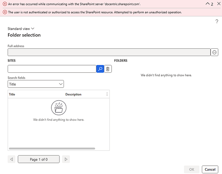The image size is (222, 174).
Task: Click the second red error icon
Action: click(5, 12)
